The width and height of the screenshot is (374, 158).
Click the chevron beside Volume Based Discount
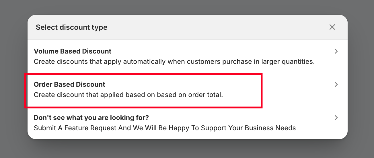(x=336, y=52)
